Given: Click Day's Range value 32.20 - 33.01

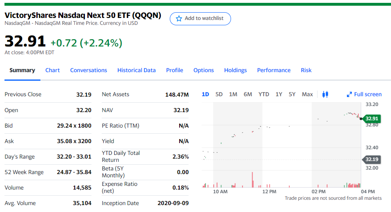Looking at the screenshot, I should (x=74, y=157).
